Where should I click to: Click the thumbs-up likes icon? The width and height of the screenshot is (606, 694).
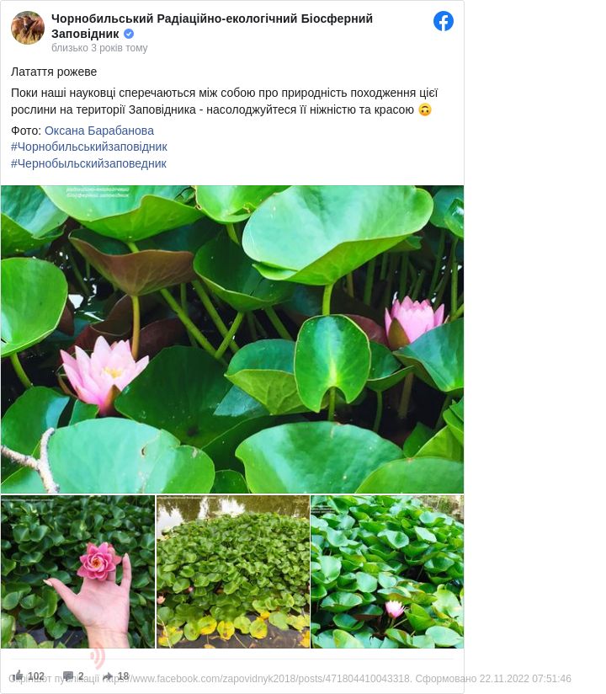point(19,675)
